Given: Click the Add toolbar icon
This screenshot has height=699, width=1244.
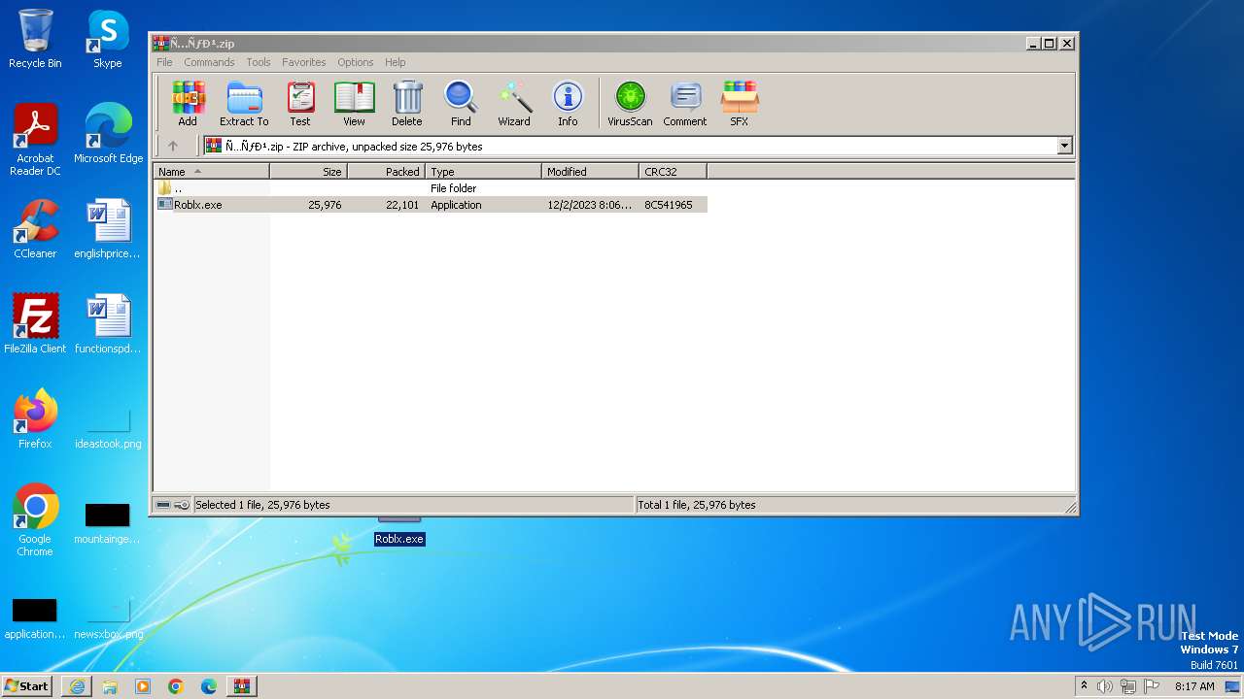Looking at the screenshot, I should point(188,104).
